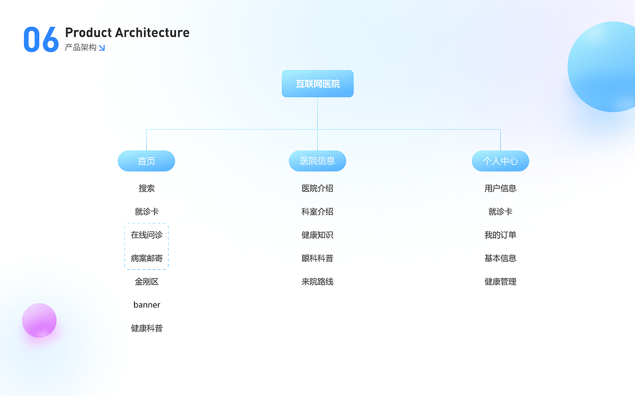Click the 我的订单 item
Screen dimensions: 635x396
[x=501, y=235]
